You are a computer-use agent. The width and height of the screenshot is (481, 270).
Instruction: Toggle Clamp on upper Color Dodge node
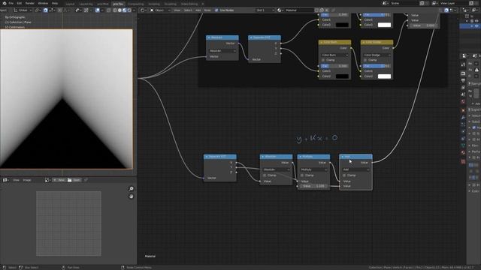(365, 60)
